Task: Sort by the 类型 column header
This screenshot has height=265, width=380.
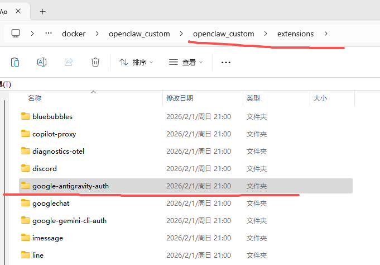Action: coord(253,98)
